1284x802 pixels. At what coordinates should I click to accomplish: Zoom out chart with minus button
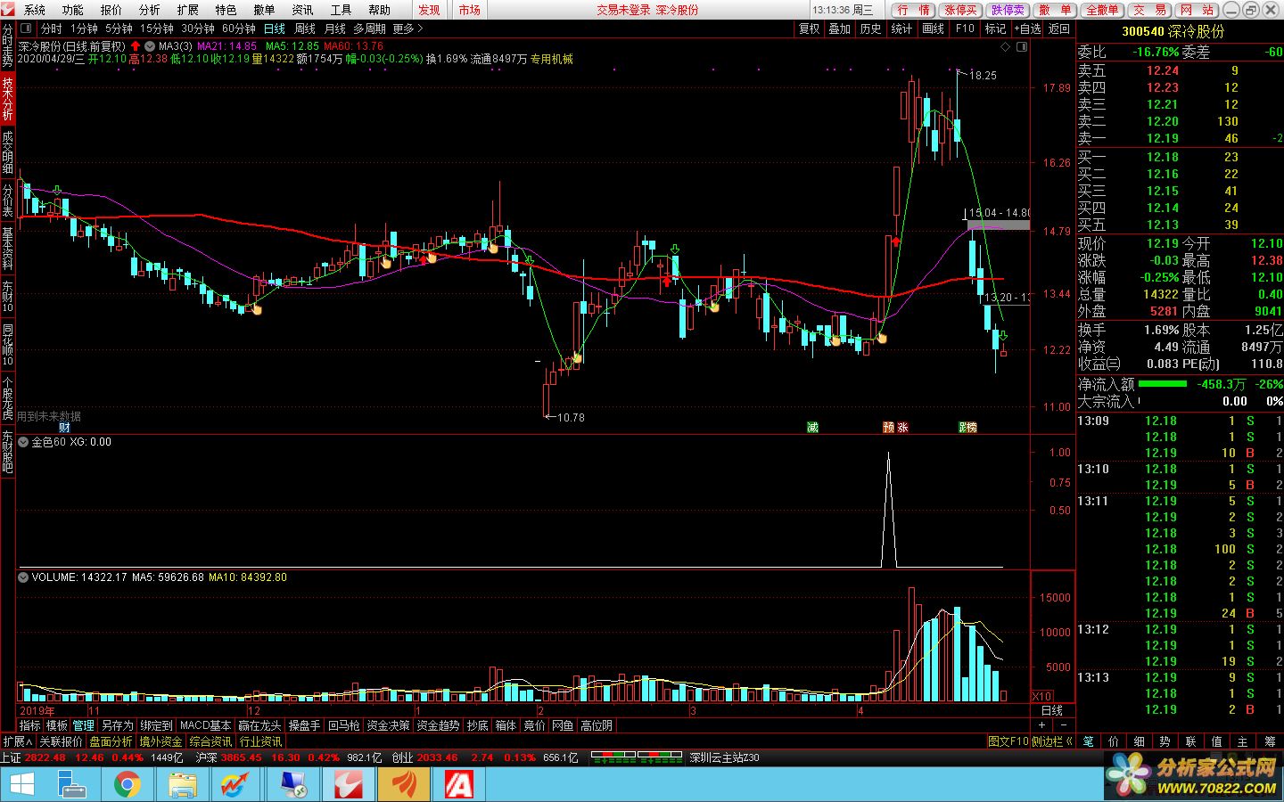(x=1063, y=726)
